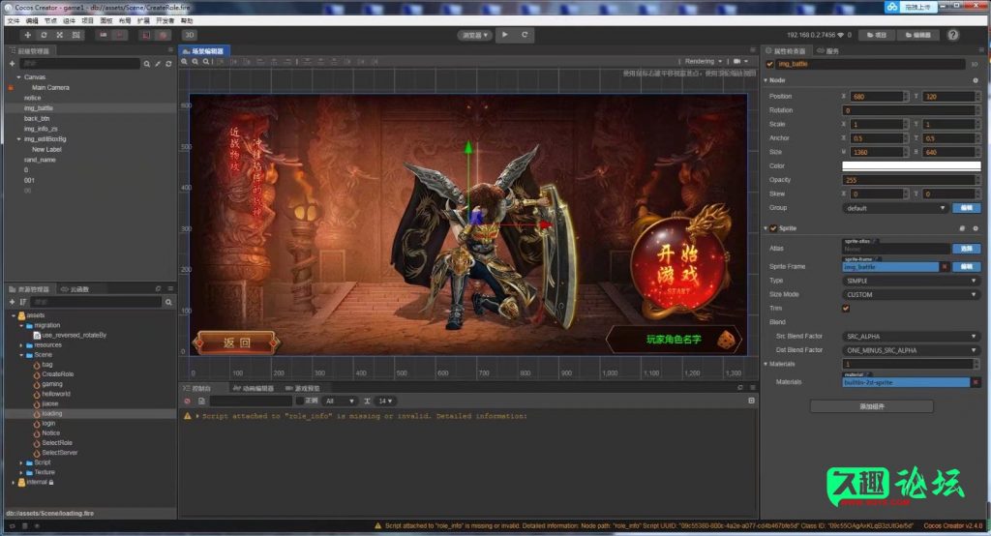This screenshot has height=536, width=991.
Task: Select the back_btn node in hierarchy
Action: [37, 119]
